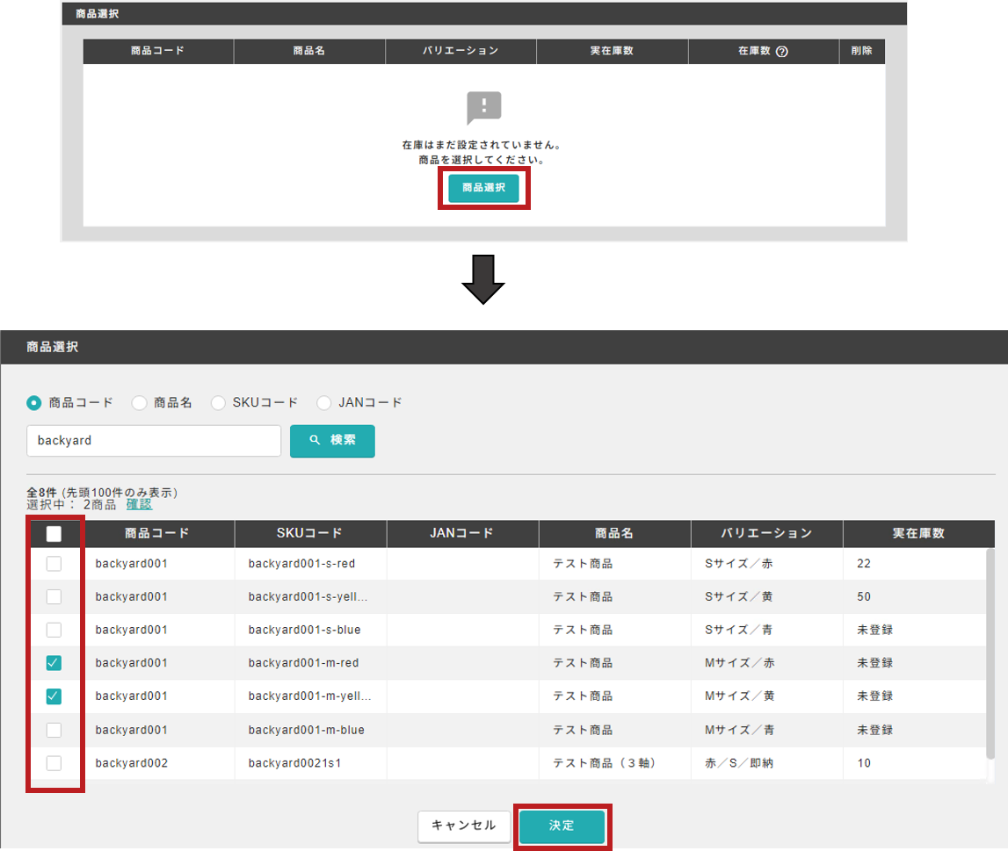Uncheck the backyard001-m-red row checkbox
Image resolution: width=1008 pixels, height=851 pixels.
[54, 663]
